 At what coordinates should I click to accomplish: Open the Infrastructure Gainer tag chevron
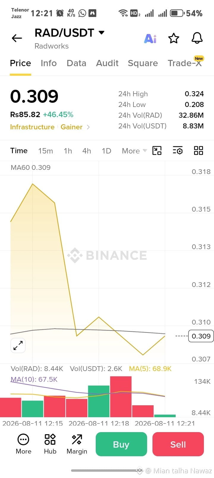[88, 127]
